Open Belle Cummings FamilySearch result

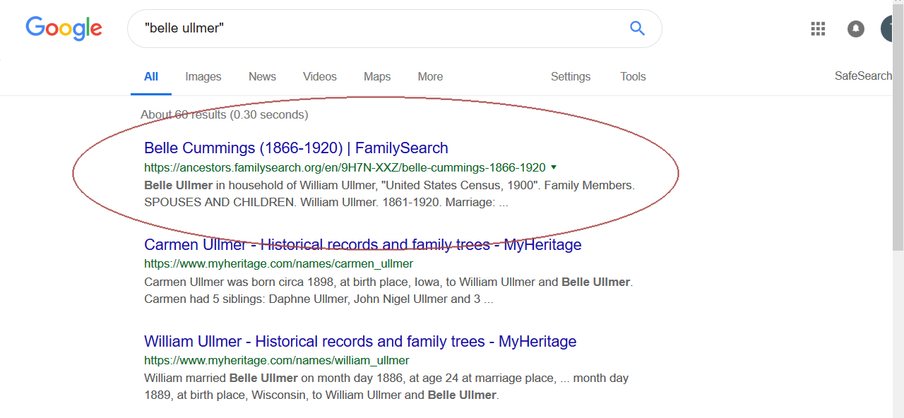(296, 148)
